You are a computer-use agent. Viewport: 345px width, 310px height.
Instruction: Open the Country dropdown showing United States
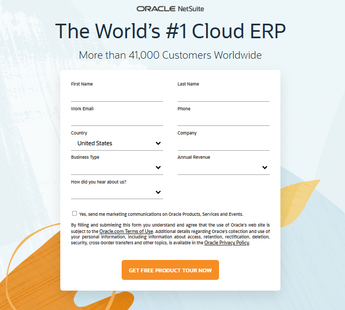(117, 144)
